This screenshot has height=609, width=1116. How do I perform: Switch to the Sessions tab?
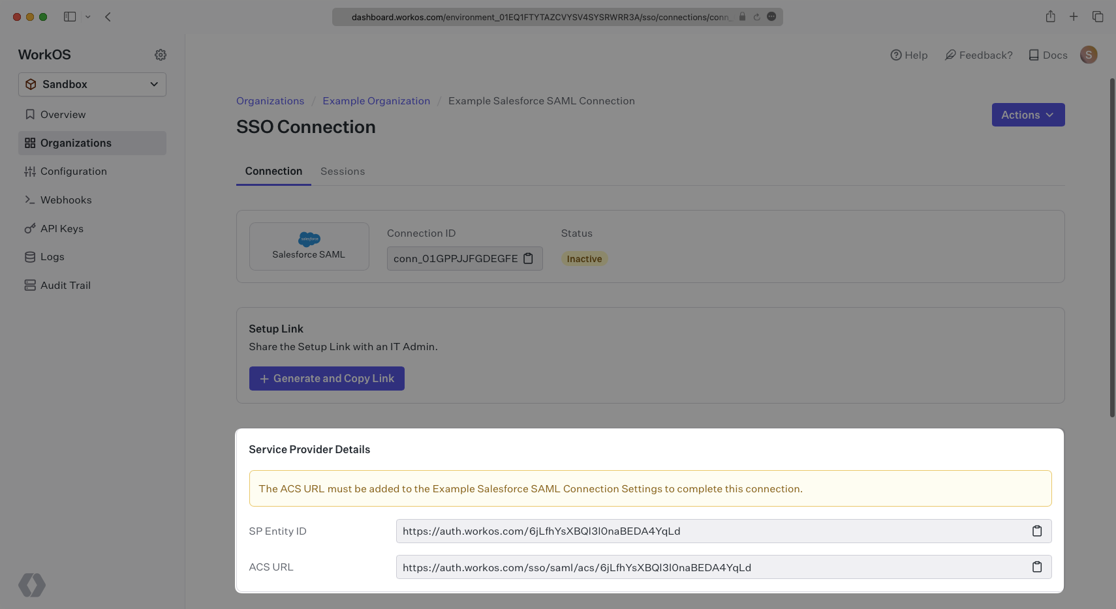[x=343, y=171]
